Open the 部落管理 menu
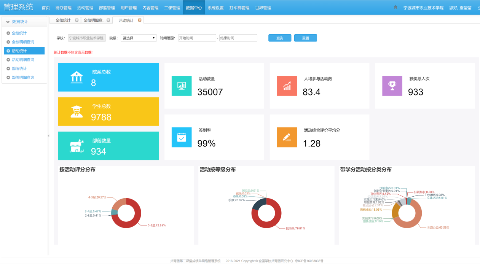The height and width of the screenshot is (264, 480). click(107, 8)
